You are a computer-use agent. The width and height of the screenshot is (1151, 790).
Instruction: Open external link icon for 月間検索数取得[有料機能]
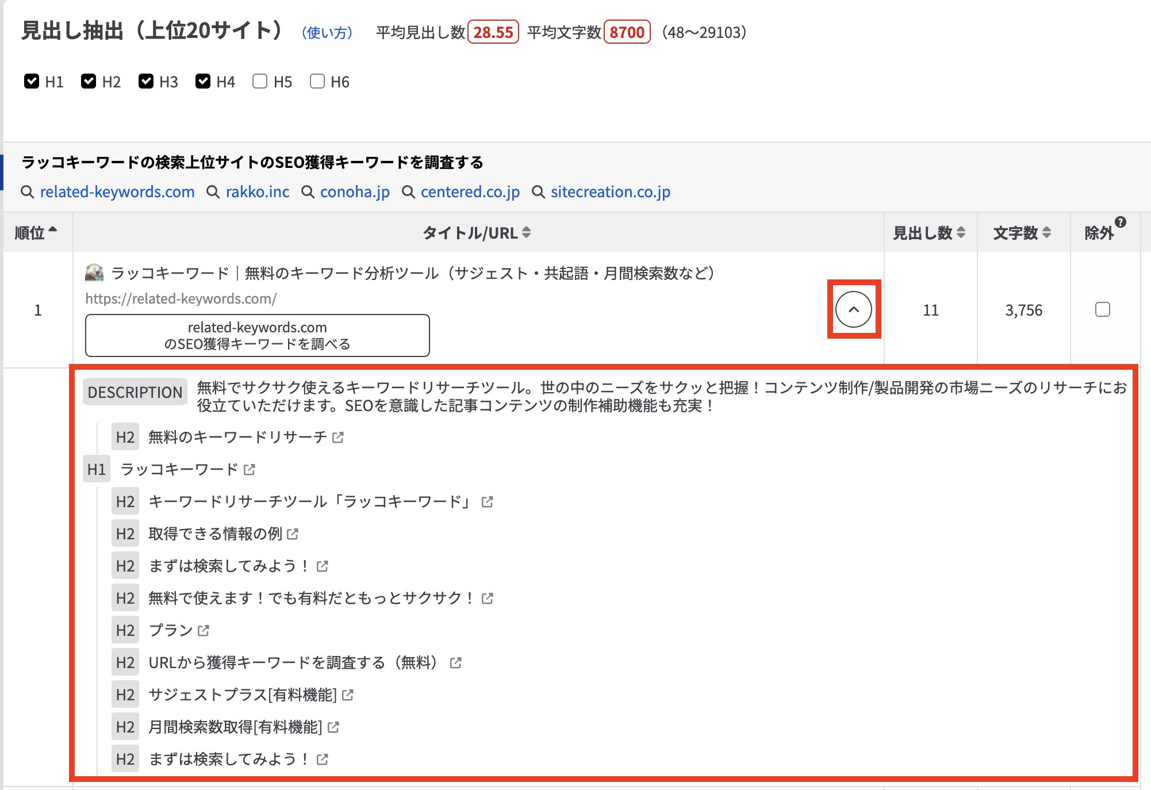333,727
